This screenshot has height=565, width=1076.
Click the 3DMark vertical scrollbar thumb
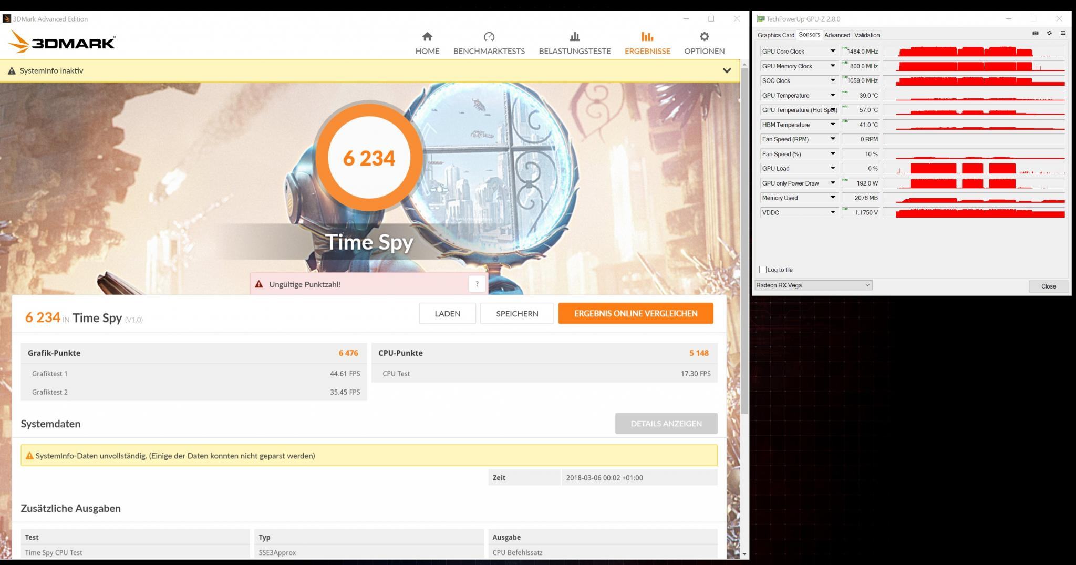click(744, 240)
